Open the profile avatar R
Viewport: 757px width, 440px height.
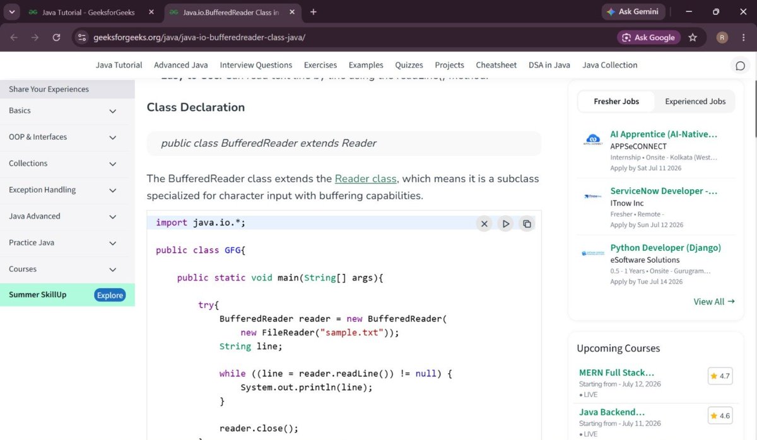point(722,37)
